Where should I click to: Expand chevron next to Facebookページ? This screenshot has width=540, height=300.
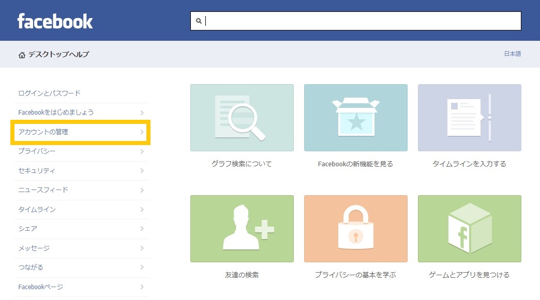pyautogui.click(x=142, y=287)
